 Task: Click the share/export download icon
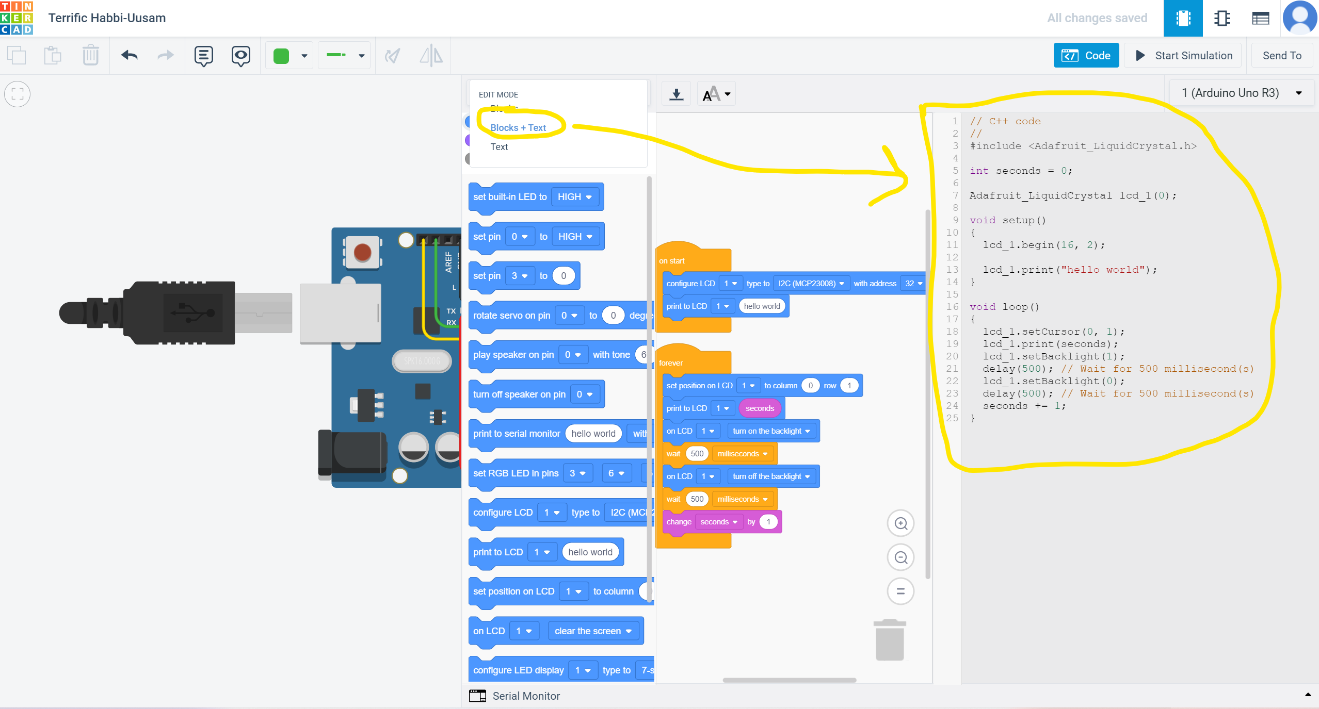pyautogui.click(x=677, y=95)
